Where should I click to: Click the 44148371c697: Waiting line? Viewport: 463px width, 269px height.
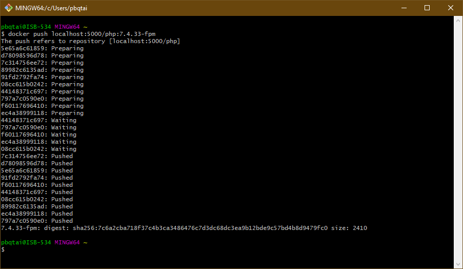pyautogui.click(x=38, y=120)
